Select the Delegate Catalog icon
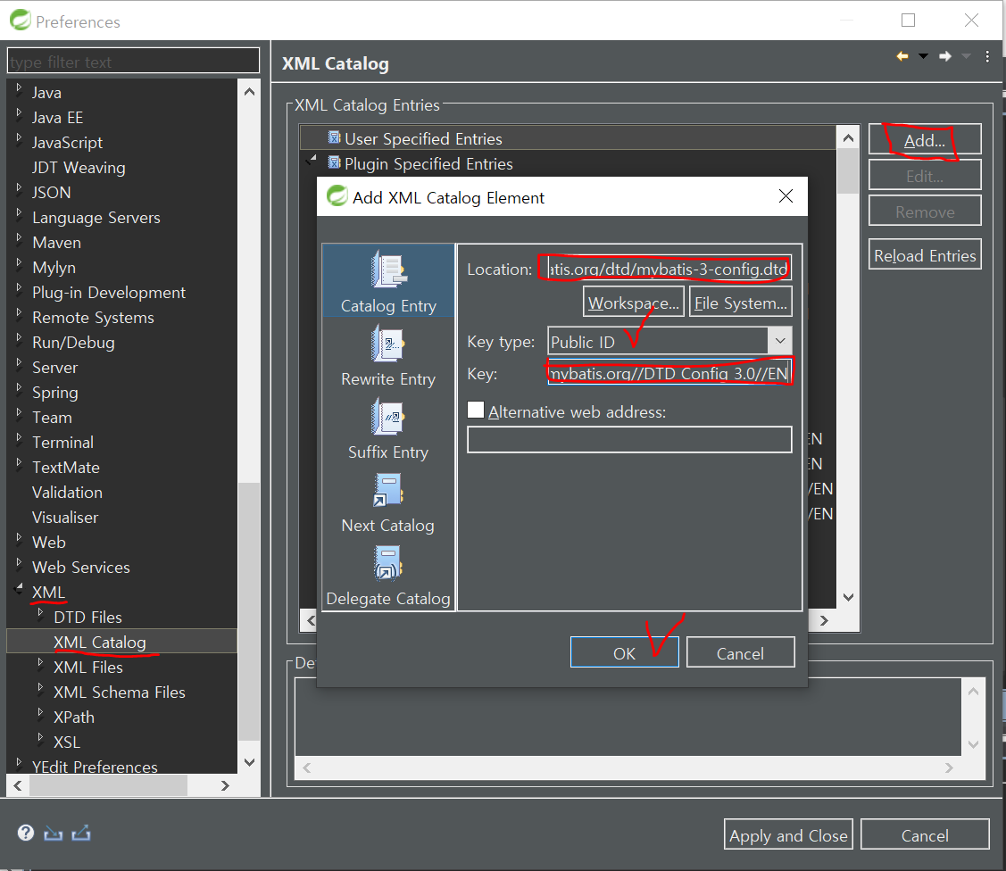1006x871 pixels. coord(387,563)
